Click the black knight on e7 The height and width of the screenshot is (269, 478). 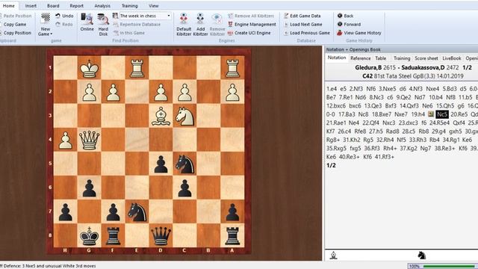(137, 211)
